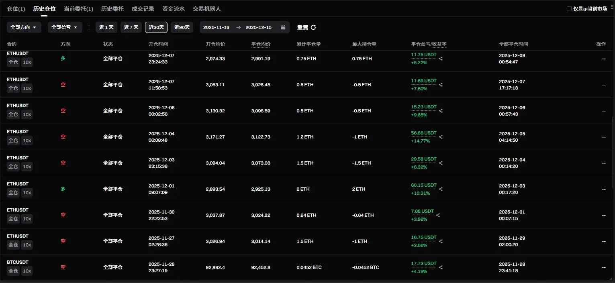This screenshot has width=615, height=283.
Task: Click the +10.31% return rate
Action: (420, 193)
